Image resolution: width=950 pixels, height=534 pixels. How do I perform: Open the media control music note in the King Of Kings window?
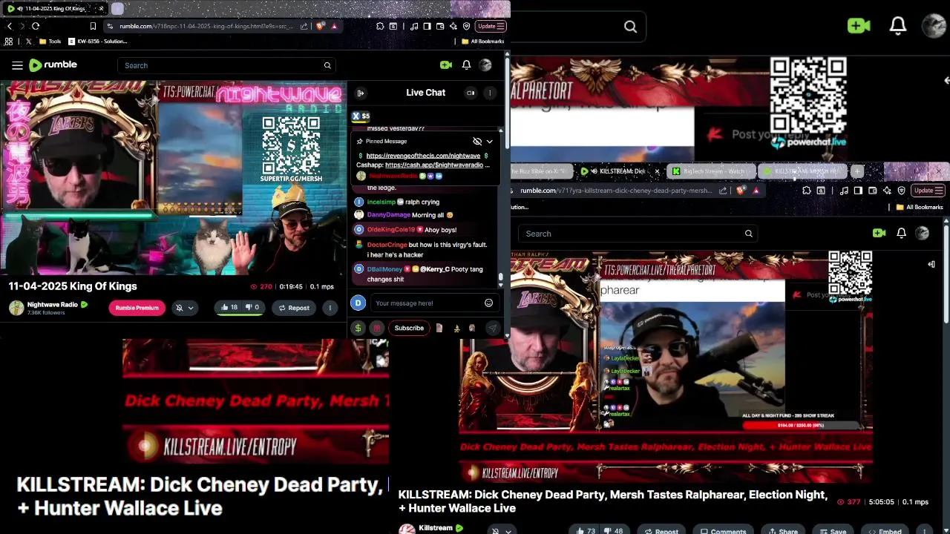pos(415,26)
